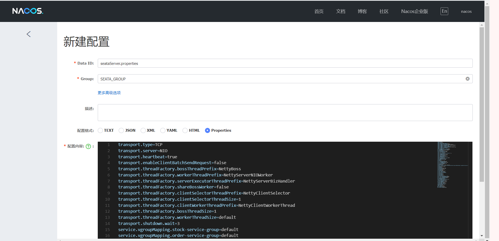
Task: Click the serverExecutorThreadPrefix=NettyServerBizHandler line
Action: pyautogui.click(x=206, y=181)
